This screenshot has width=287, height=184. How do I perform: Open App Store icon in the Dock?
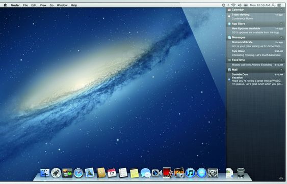(x=201, y=173)
